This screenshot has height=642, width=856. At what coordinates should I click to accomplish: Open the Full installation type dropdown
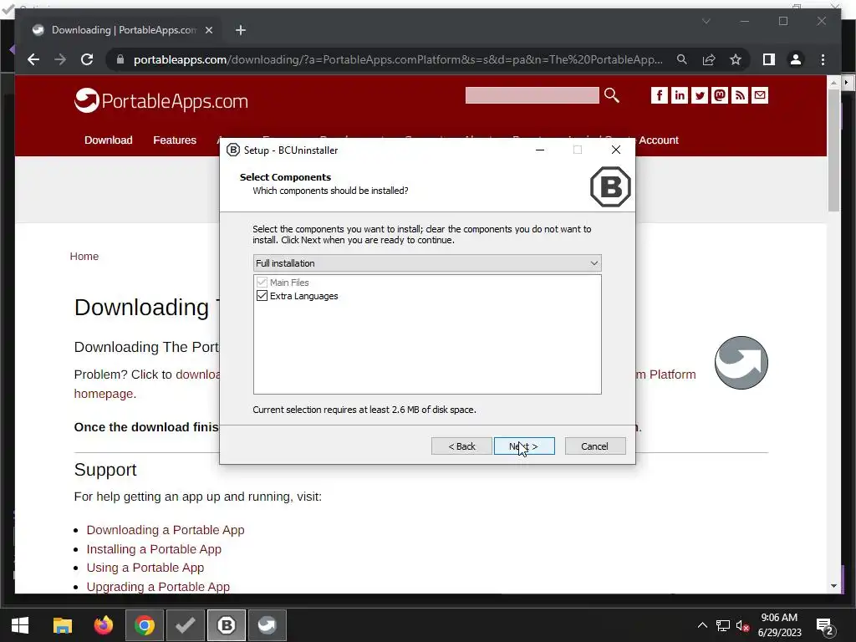[x=427, y=263]
